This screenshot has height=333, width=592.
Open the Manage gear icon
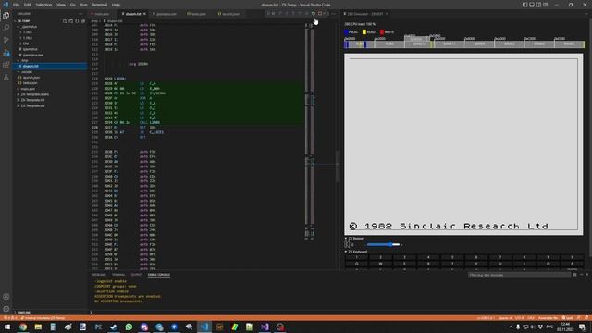pos(6,309)
